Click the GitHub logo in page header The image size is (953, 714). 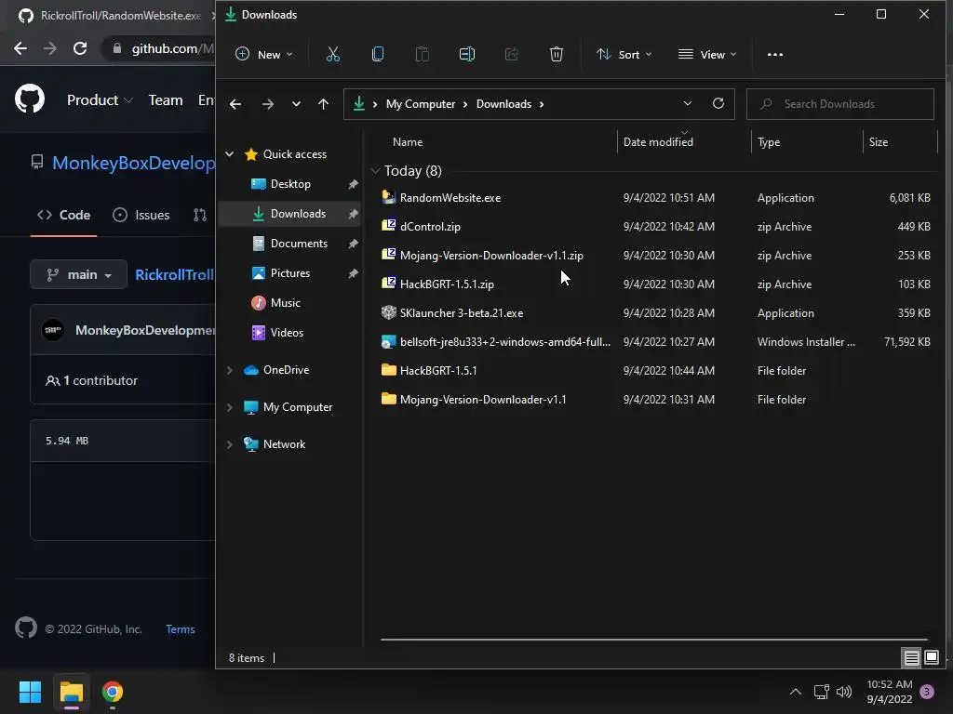point(30,99)
